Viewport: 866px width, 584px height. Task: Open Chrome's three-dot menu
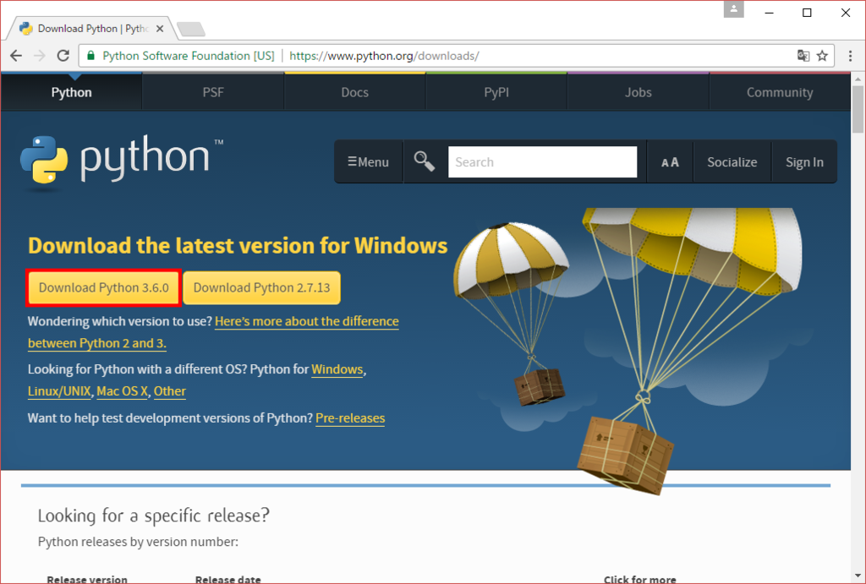[850, 56]
